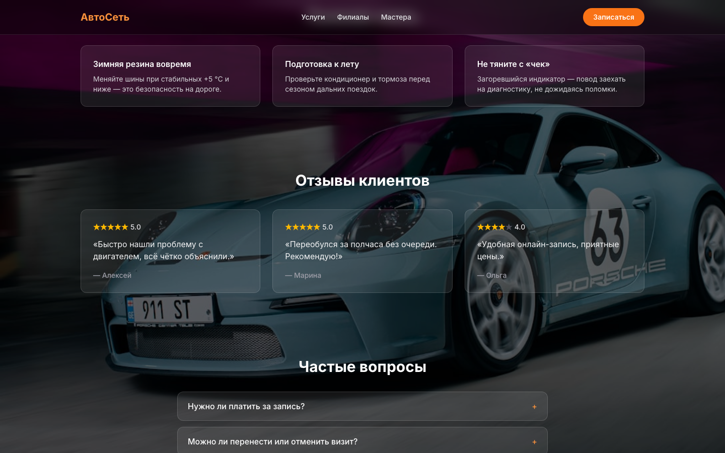Click the review text Переобулся за полчаса

pyautogui.click(x=360, y=250)
